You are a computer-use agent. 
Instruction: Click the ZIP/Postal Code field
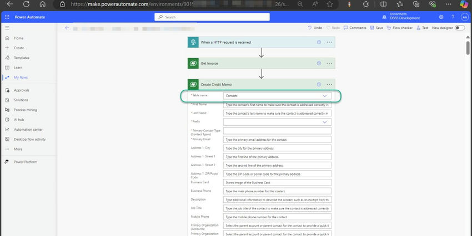277,174
